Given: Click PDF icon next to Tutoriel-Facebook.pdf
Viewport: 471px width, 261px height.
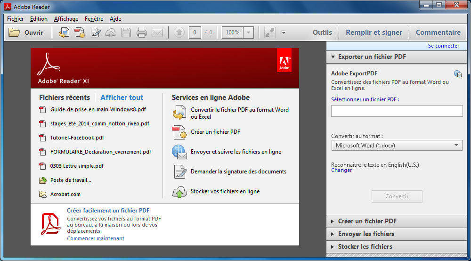Looking at the screenshot, I should click(42, 138).
